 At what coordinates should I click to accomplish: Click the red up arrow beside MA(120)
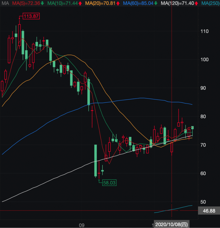point(196,3)
